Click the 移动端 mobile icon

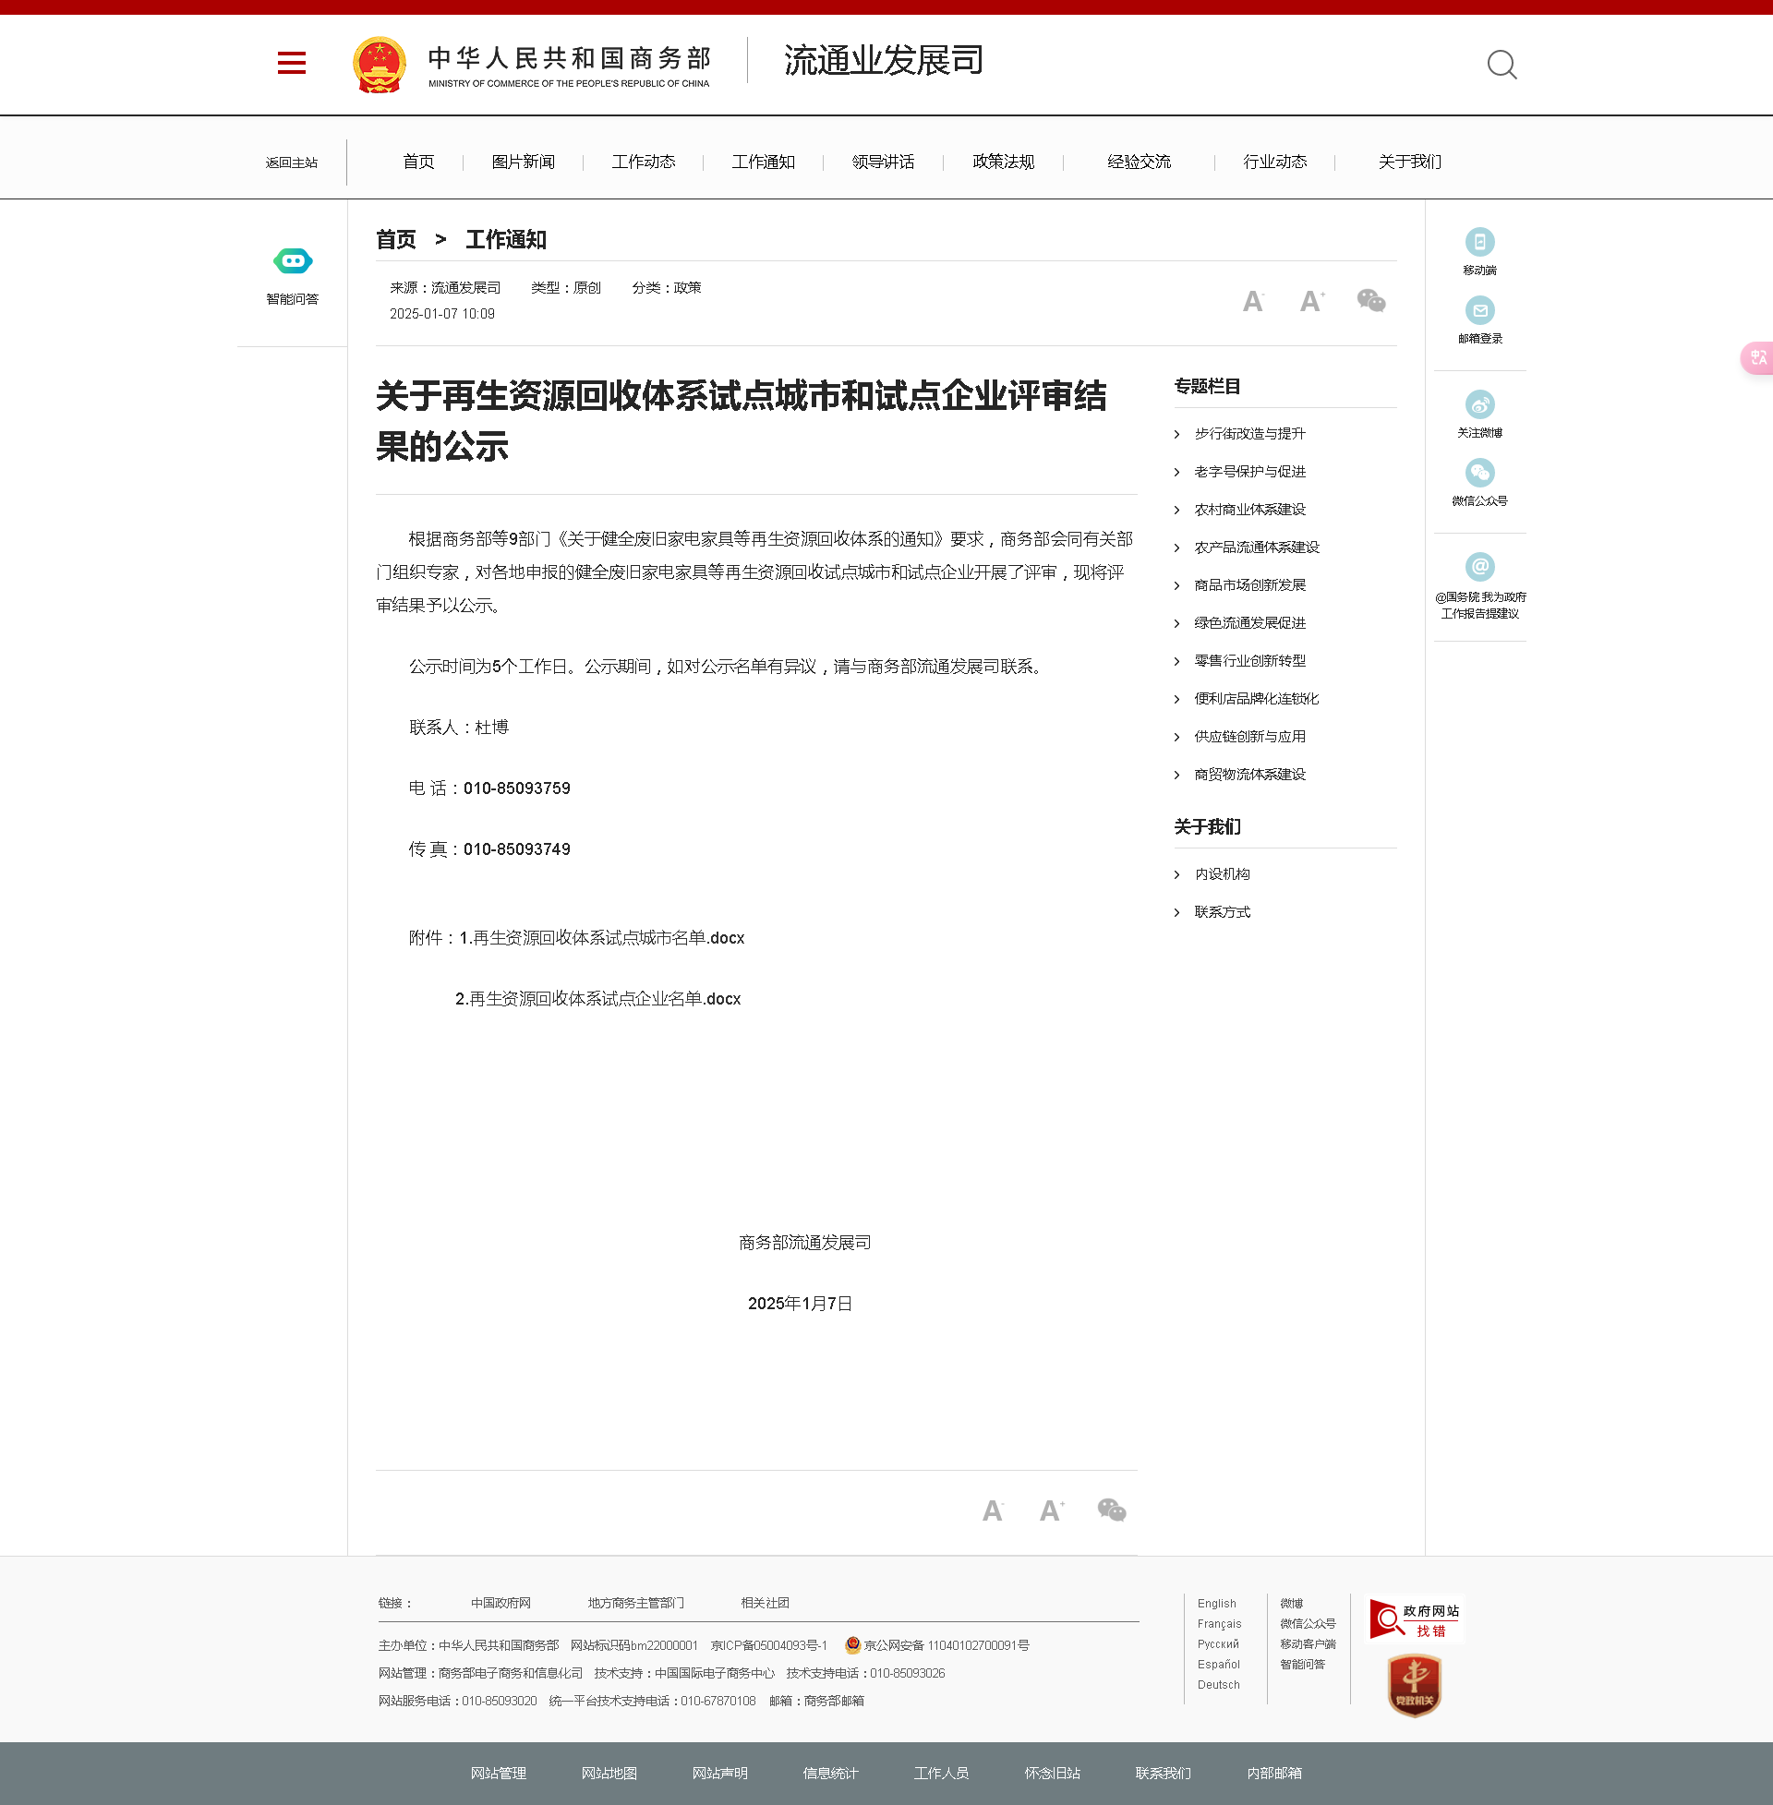click(x=1479, y=242)
